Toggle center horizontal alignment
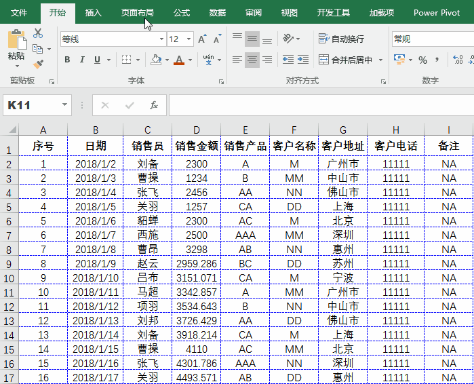This screenshot has width=474, height=384. [x=252, y=60]
